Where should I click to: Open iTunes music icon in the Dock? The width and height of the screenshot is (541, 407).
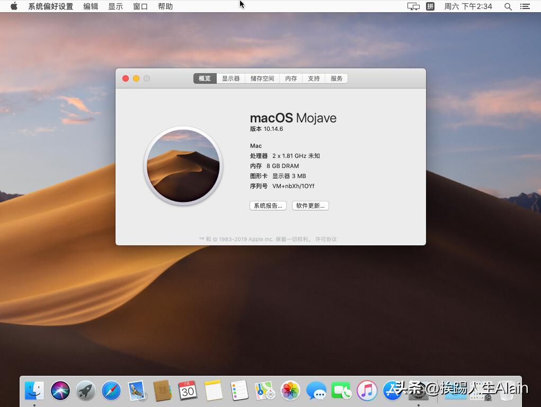(x=367, y=391)
